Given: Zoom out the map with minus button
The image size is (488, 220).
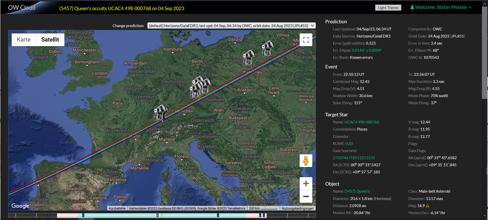Looking at the screenshot, I should point(306,196).
